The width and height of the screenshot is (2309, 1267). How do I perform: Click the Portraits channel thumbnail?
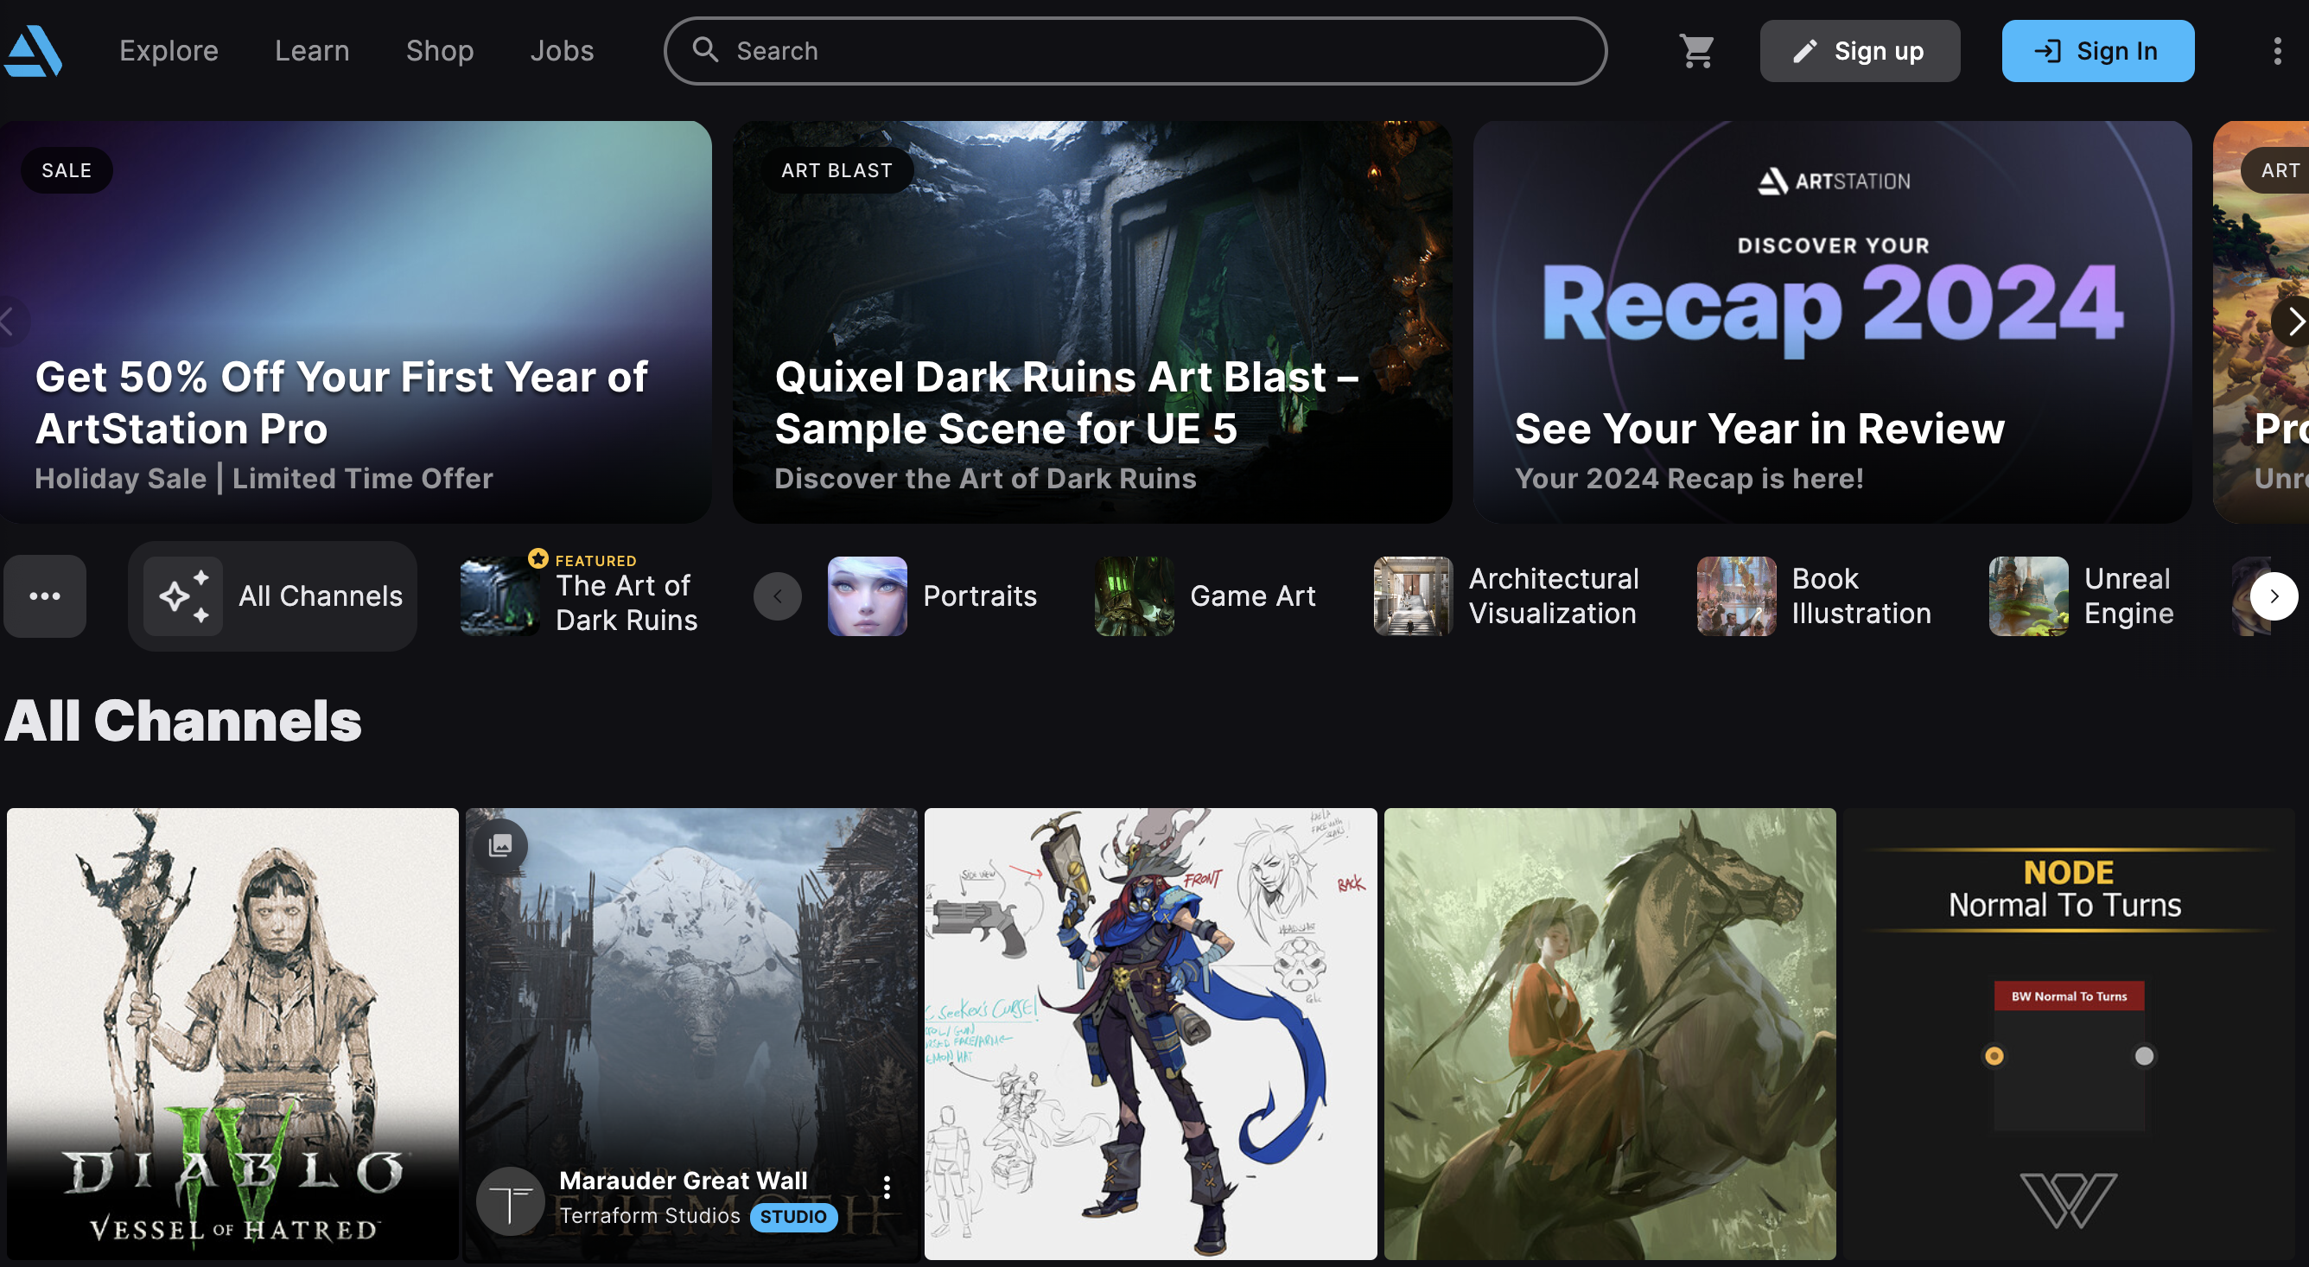(867, 596)
